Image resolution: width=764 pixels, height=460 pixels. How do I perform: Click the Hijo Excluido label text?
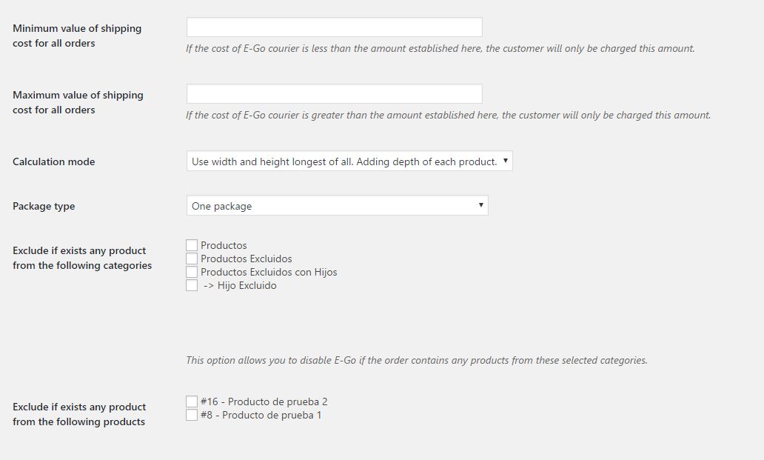pyautogui.click(x=247, y=285)
